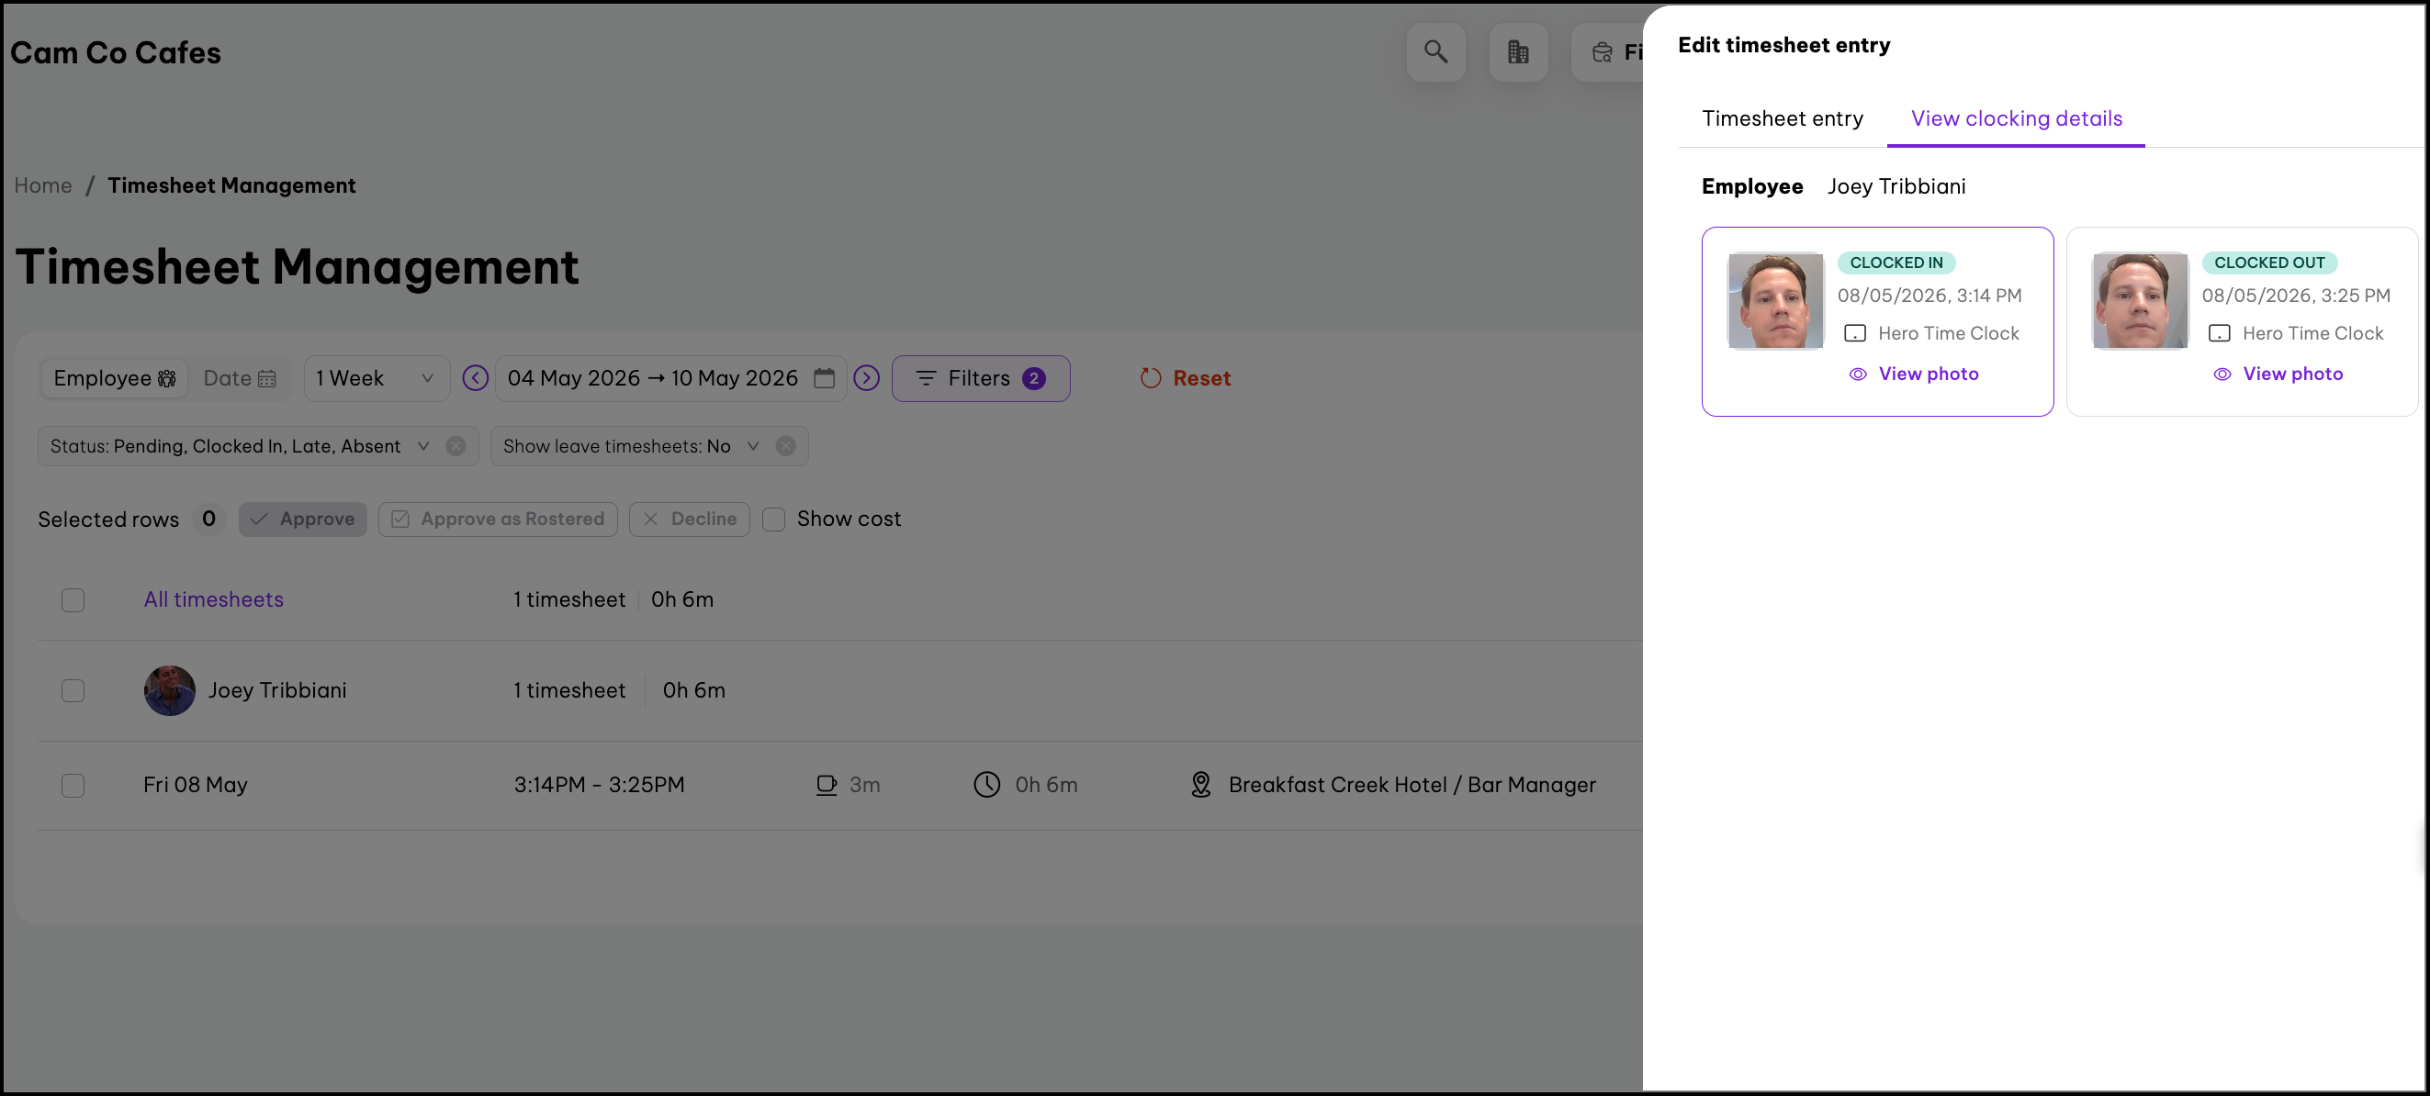Go to previous week arrow
The width and height of the screenshot is (2430, 1096).
click(x=476, y=378)
